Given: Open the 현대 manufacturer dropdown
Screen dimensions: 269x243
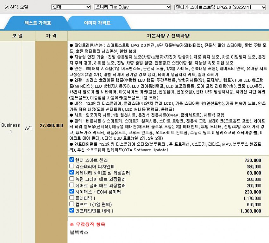Looking at the screenshot, I should point(71,7).
